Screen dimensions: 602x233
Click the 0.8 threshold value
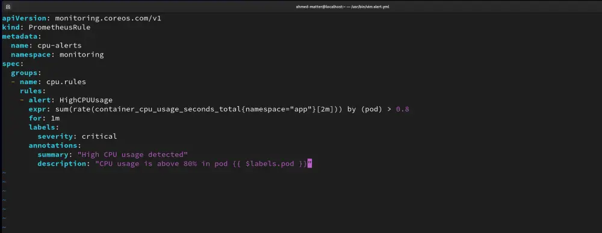[402, 109]
